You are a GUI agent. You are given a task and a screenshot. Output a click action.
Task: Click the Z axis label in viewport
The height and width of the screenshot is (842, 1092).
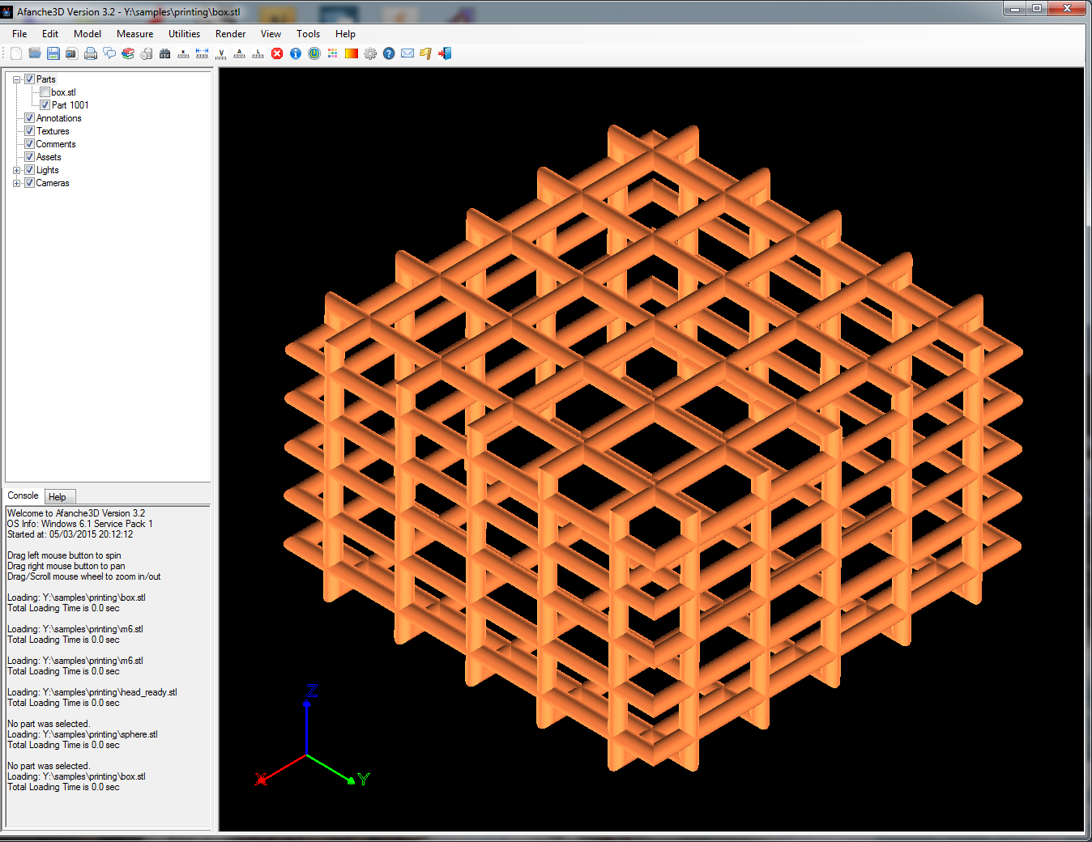point(312,691)
